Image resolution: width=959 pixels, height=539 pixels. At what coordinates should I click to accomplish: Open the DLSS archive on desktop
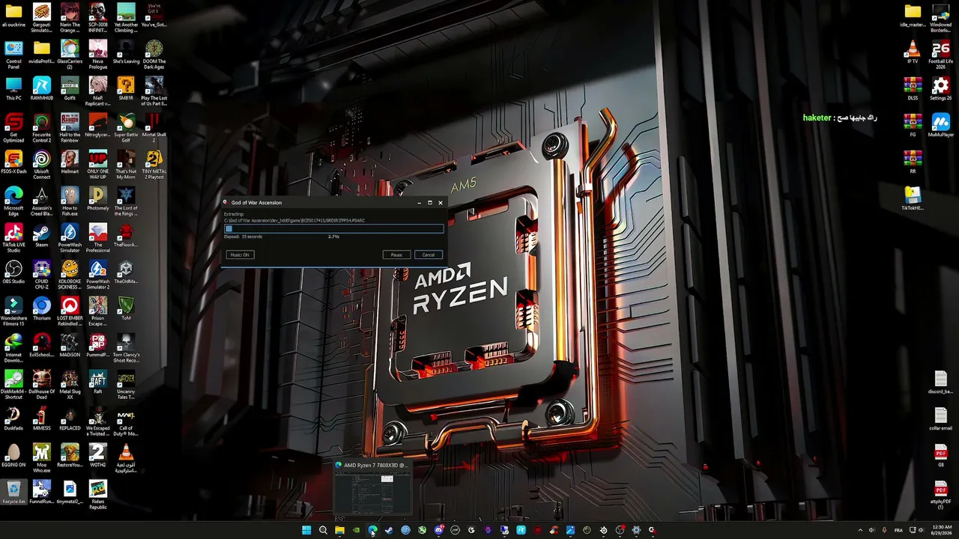pos(913,88)
